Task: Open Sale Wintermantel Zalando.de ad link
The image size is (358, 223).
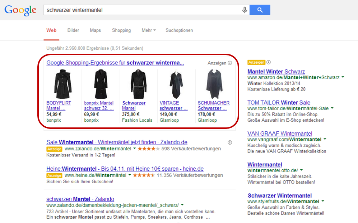Action: click(x=117, y=142)
